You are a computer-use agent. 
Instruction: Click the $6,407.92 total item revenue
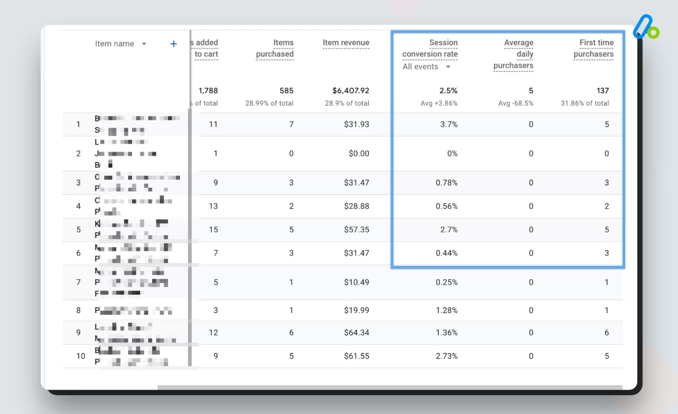350,91
